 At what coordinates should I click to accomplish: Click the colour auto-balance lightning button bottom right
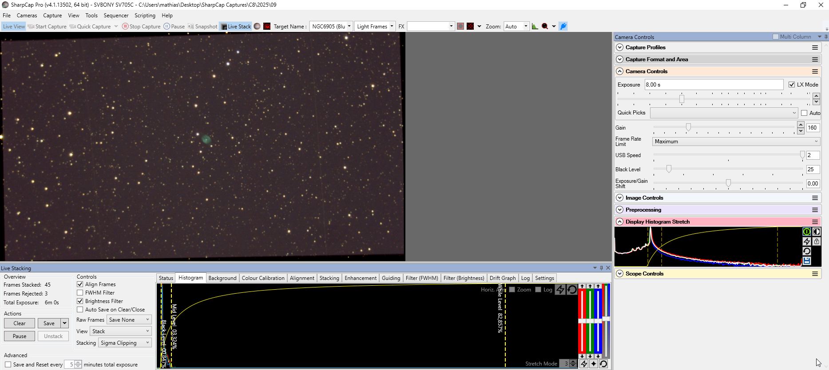pyautogui.click(x=584, y=364)
